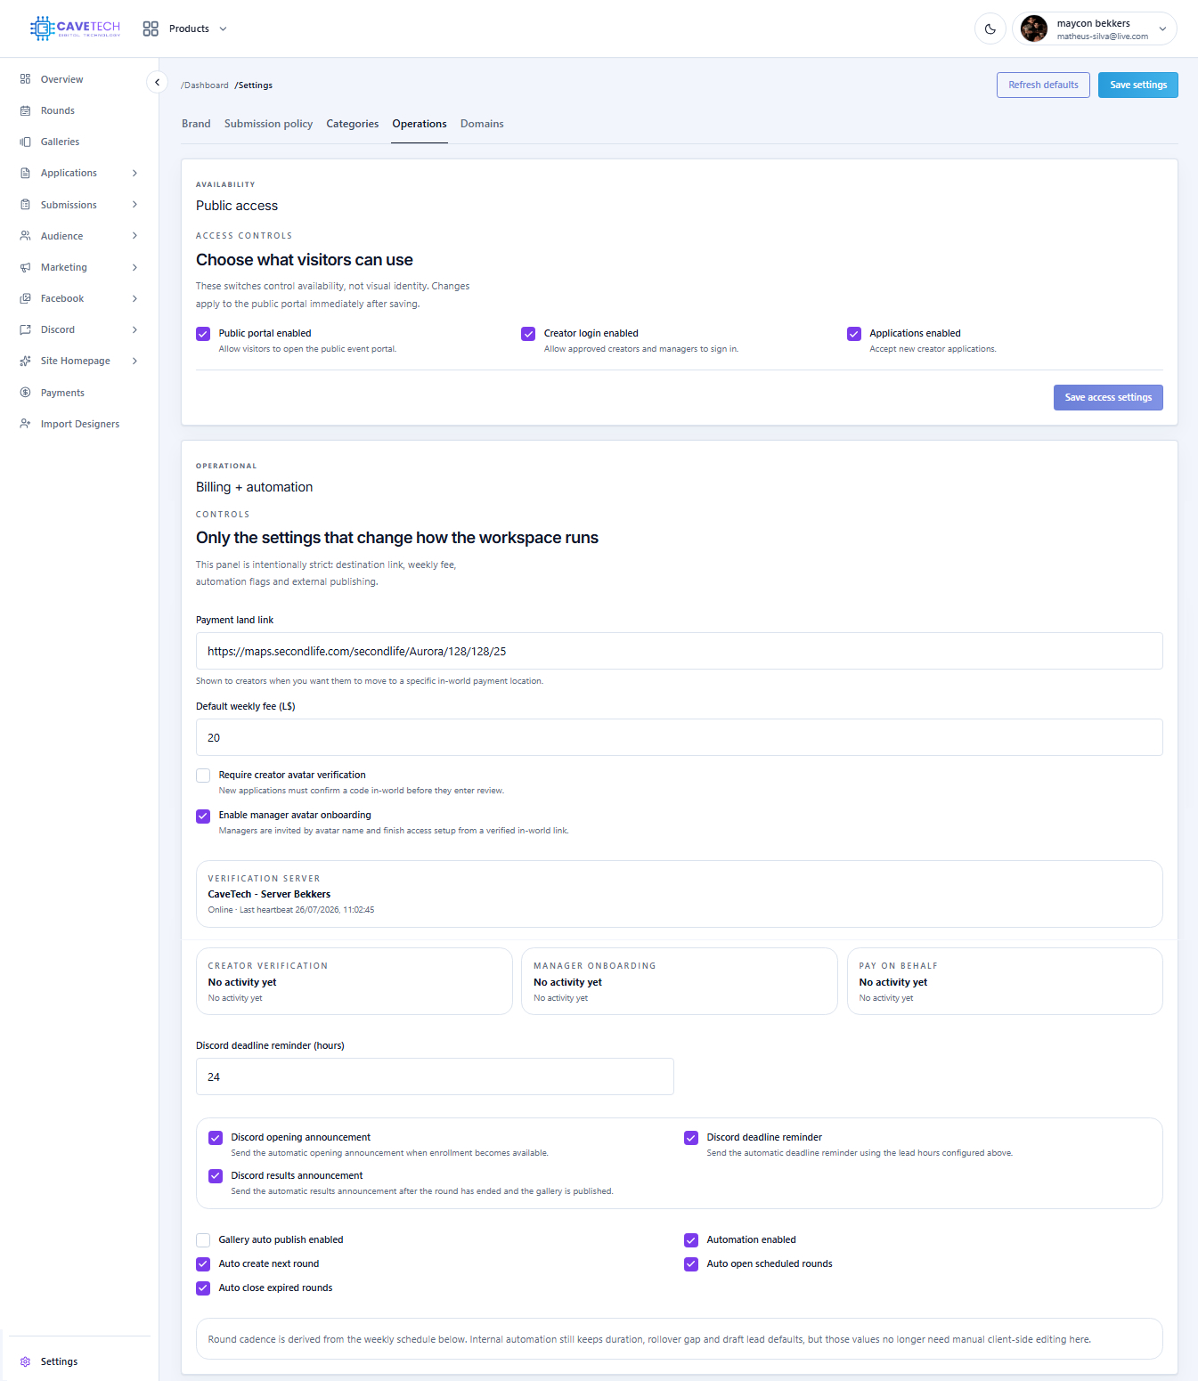1198x1381 pixels.
Task: Click the Facebook sidebar icon
Action: coord(25,298)
